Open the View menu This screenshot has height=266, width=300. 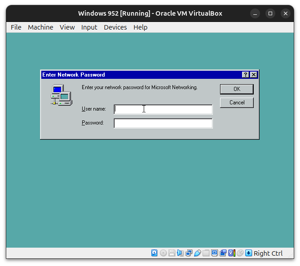[x=67, y=27]
